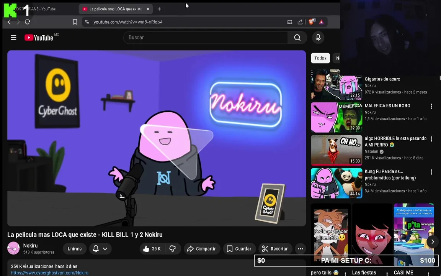The width and height of the screenshot is (441, 276).
Task: Open Brave Rewards triangle icon
Action: coord(322,22)
